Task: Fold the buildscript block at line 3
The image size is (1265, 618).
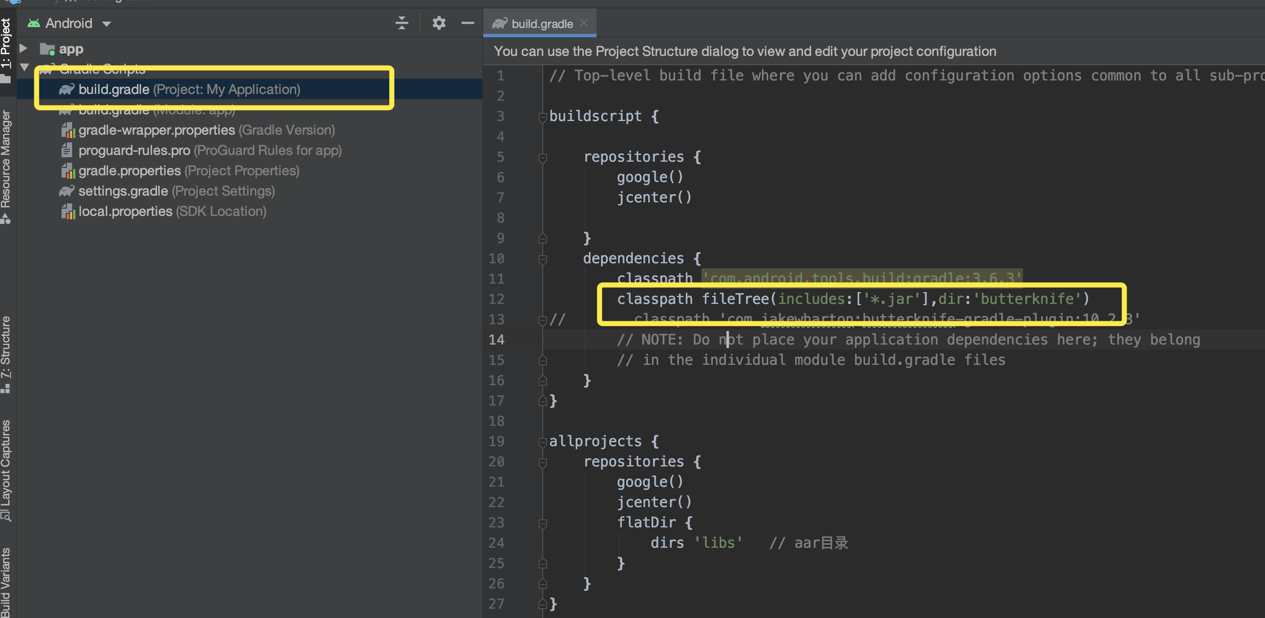Action: click(x=542, y=117)
